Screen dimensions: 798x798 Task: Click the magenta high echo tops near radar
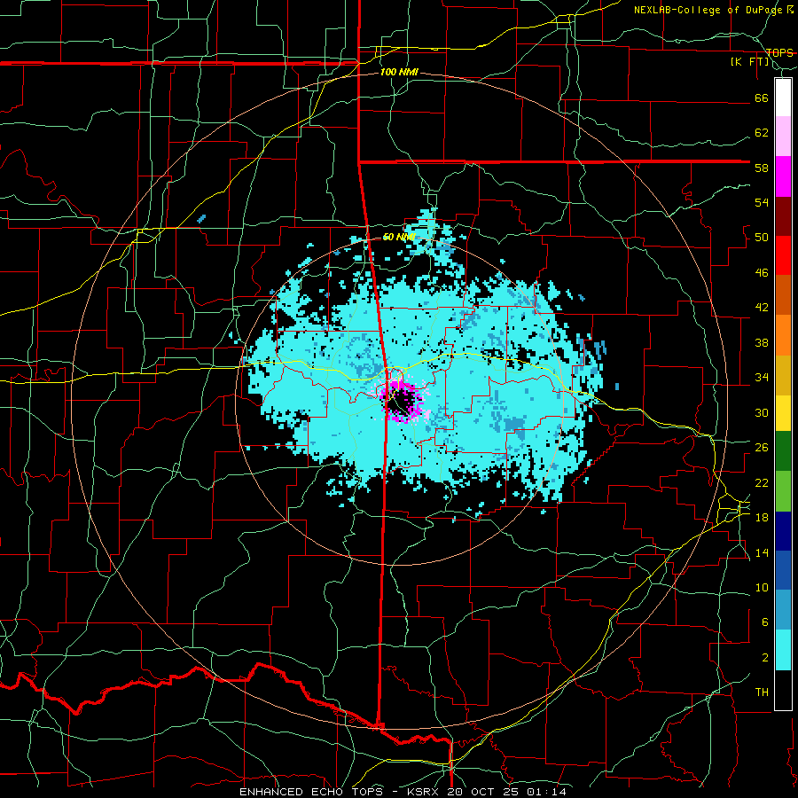(x=402, y=400)
